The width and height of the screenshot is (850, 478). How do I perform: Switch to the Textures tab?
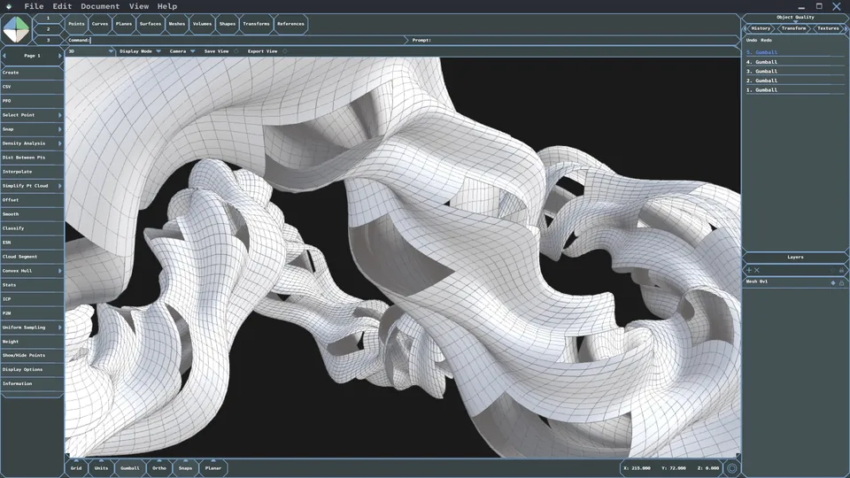click(x=828, y=28)
